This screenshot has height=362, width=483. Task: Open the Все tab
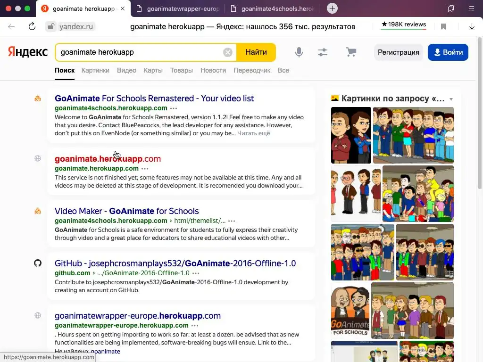(283, 70)
